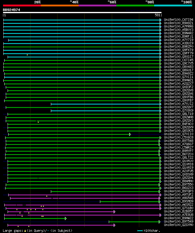Select the UniRef100_A7PRR6 label
This screenshot has height=233, width=195.
pyautogui.click(x=179, y=27)
